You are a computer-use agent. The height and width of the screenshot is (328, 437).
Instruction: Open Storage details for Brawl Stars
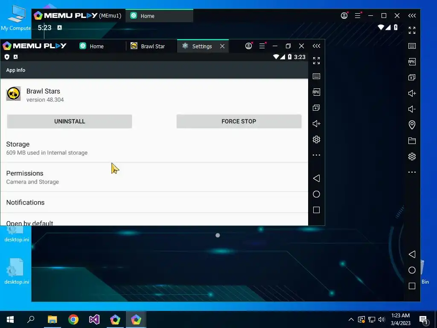pyautogui.click(x=154, y=148)
